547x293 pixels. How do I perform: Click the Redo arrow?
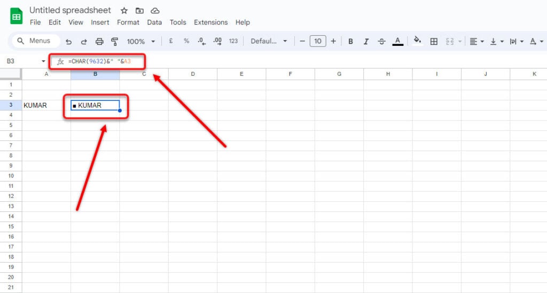[84, 42]
